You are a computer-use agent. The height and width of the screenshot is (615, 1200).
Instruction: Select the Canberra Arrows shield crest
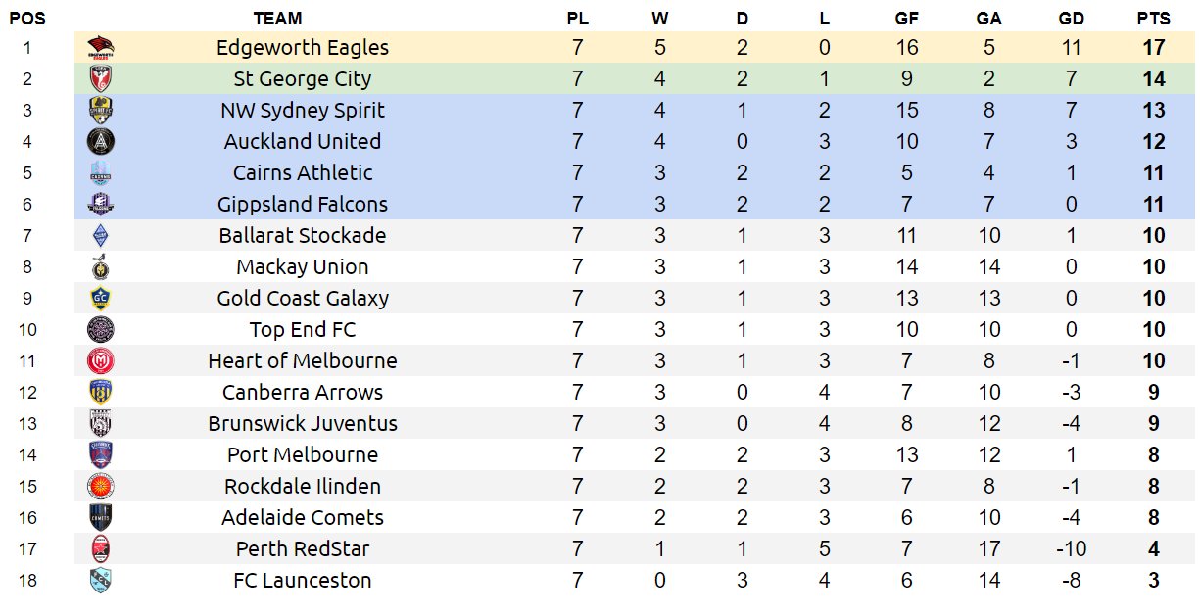pos(101,392)
